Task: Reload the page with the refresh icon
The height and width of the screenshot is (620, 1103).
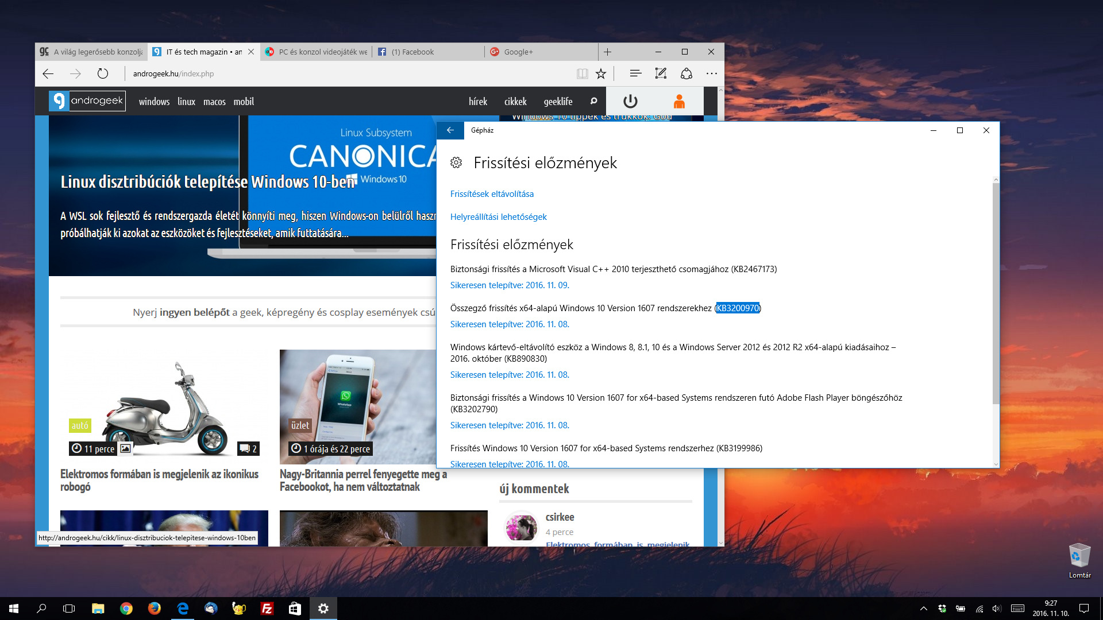Action: [103, 73]
